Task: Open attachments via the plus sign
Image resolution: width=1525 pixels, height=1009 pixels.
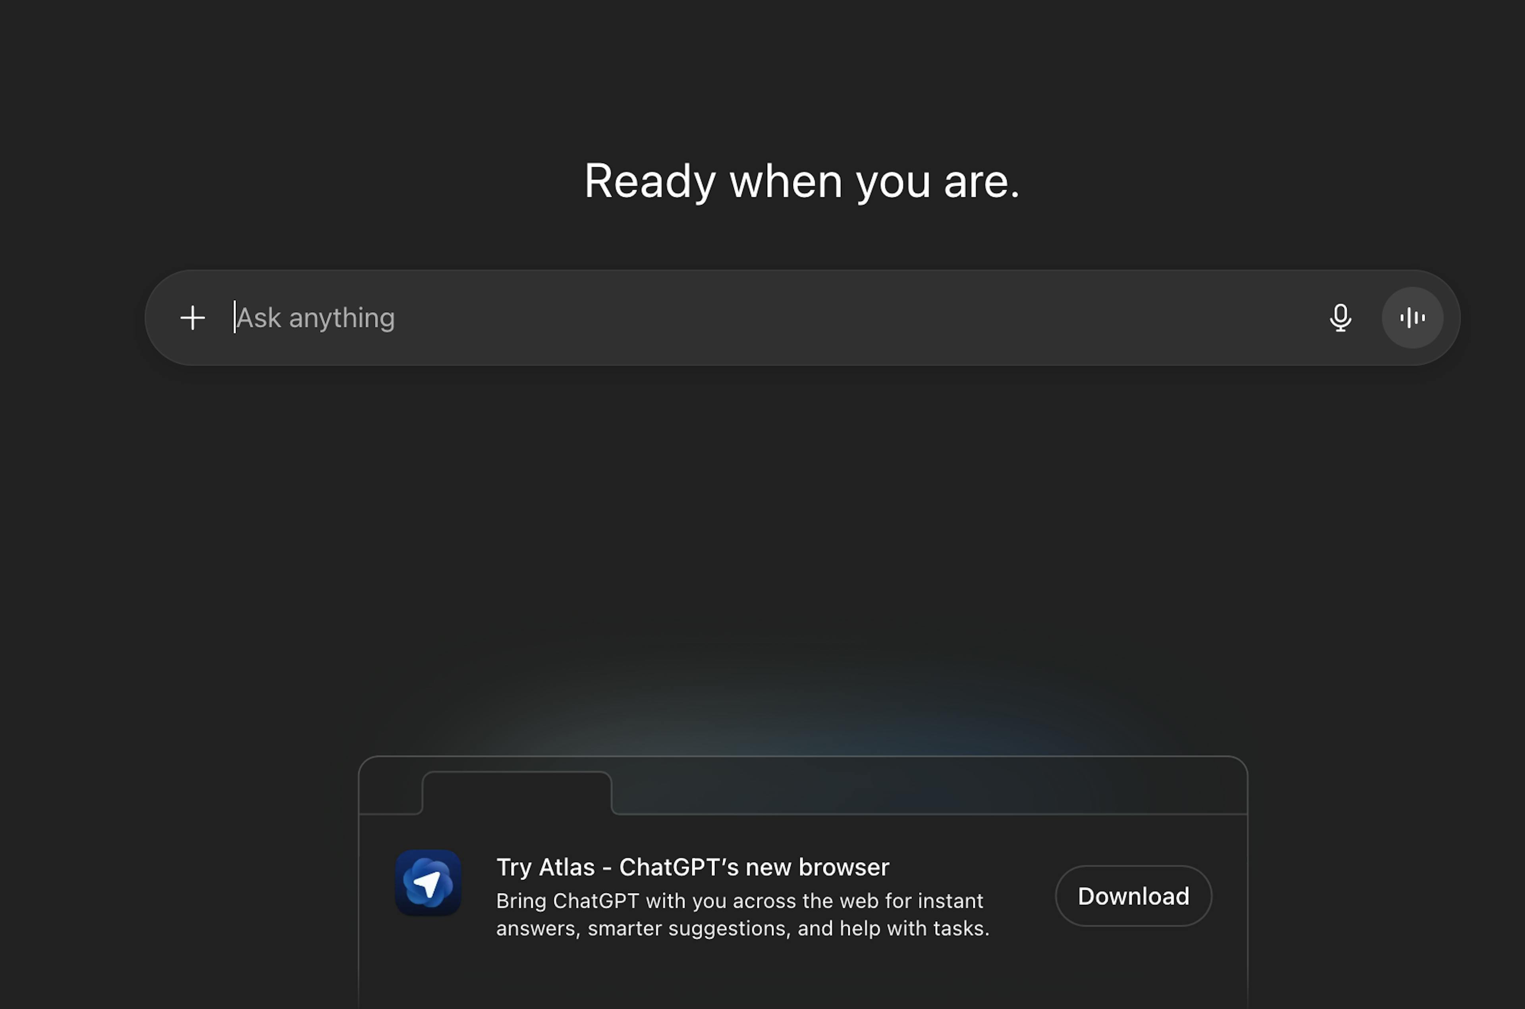Action: (192, 318)
